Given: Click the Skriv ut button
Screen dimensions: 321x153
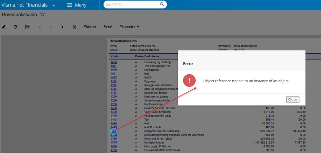Looking at the screenshot, I should (90, 27).
